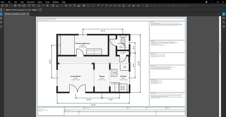Select the Snapshot crop tool

(88, 6)
